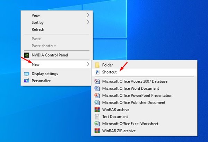Select the Paste shortcut menu entry

44,46
